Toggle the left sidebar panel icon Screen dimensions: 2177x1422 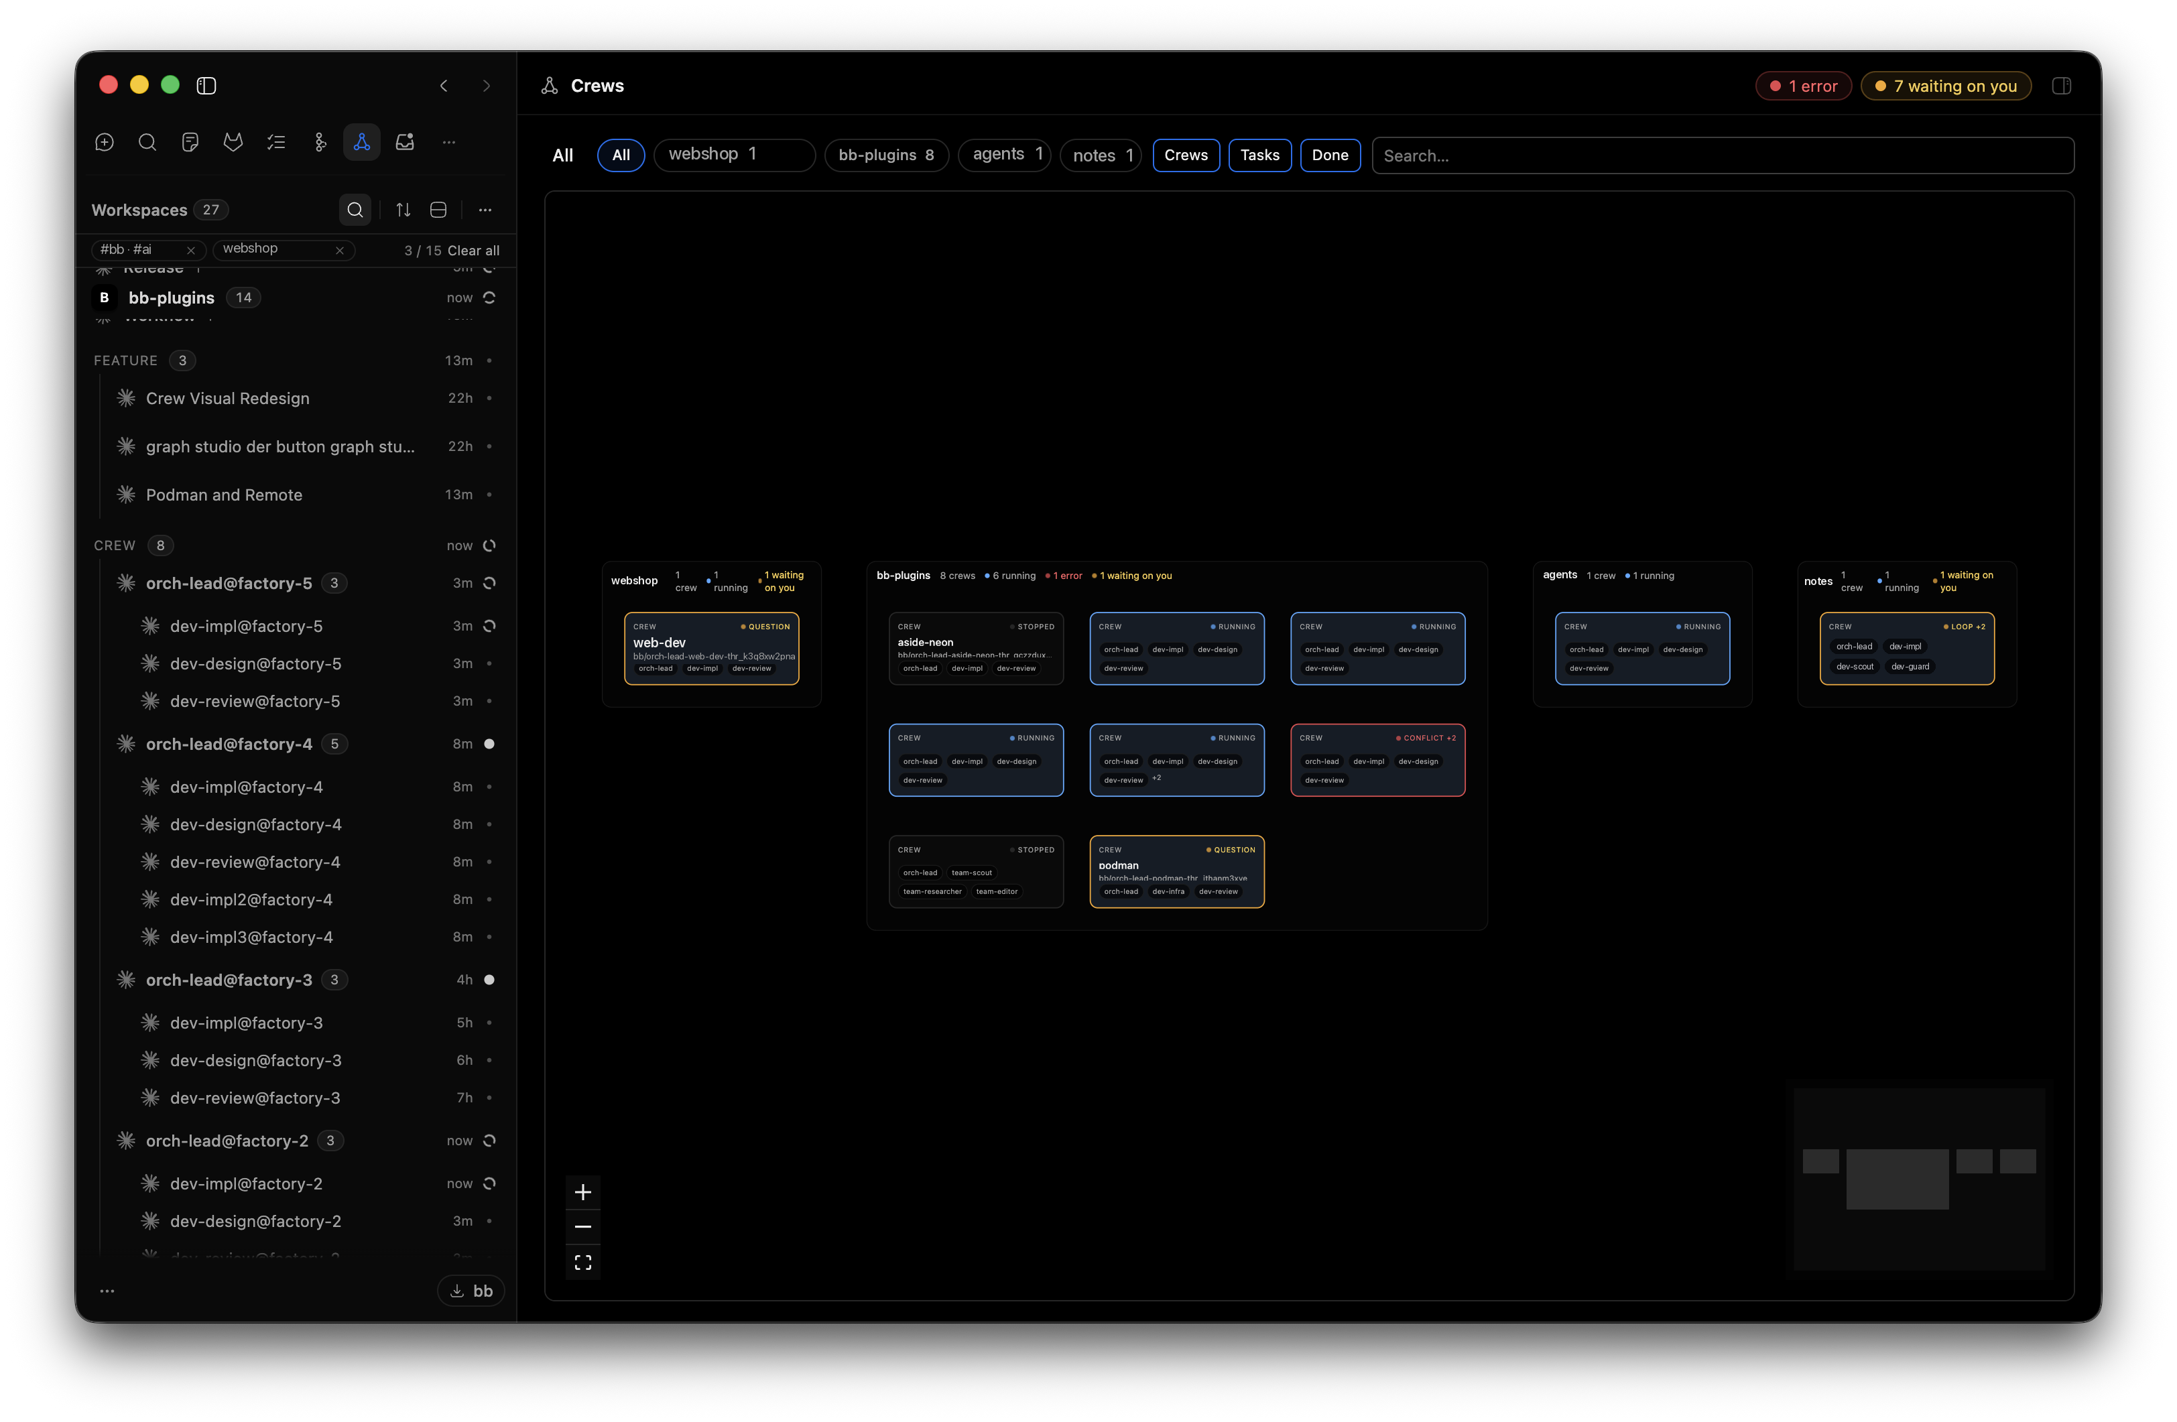coord(206,85)
